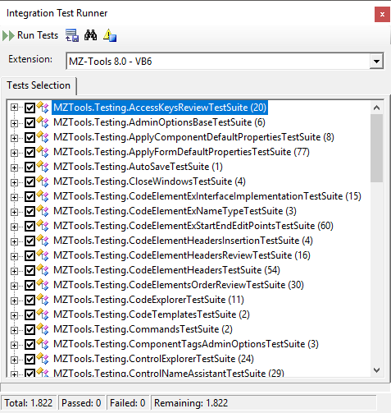Click the scroll down arrow of tests list
Viewport: 391px width, 413px height.
pyautogui.click(x=376, y=370)
